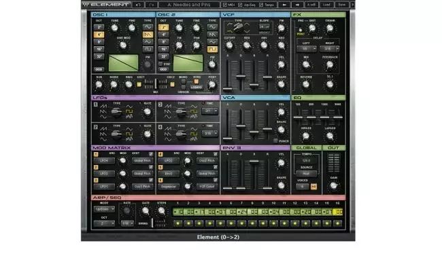Click the VCF decay slider handle

coord(241,76)
